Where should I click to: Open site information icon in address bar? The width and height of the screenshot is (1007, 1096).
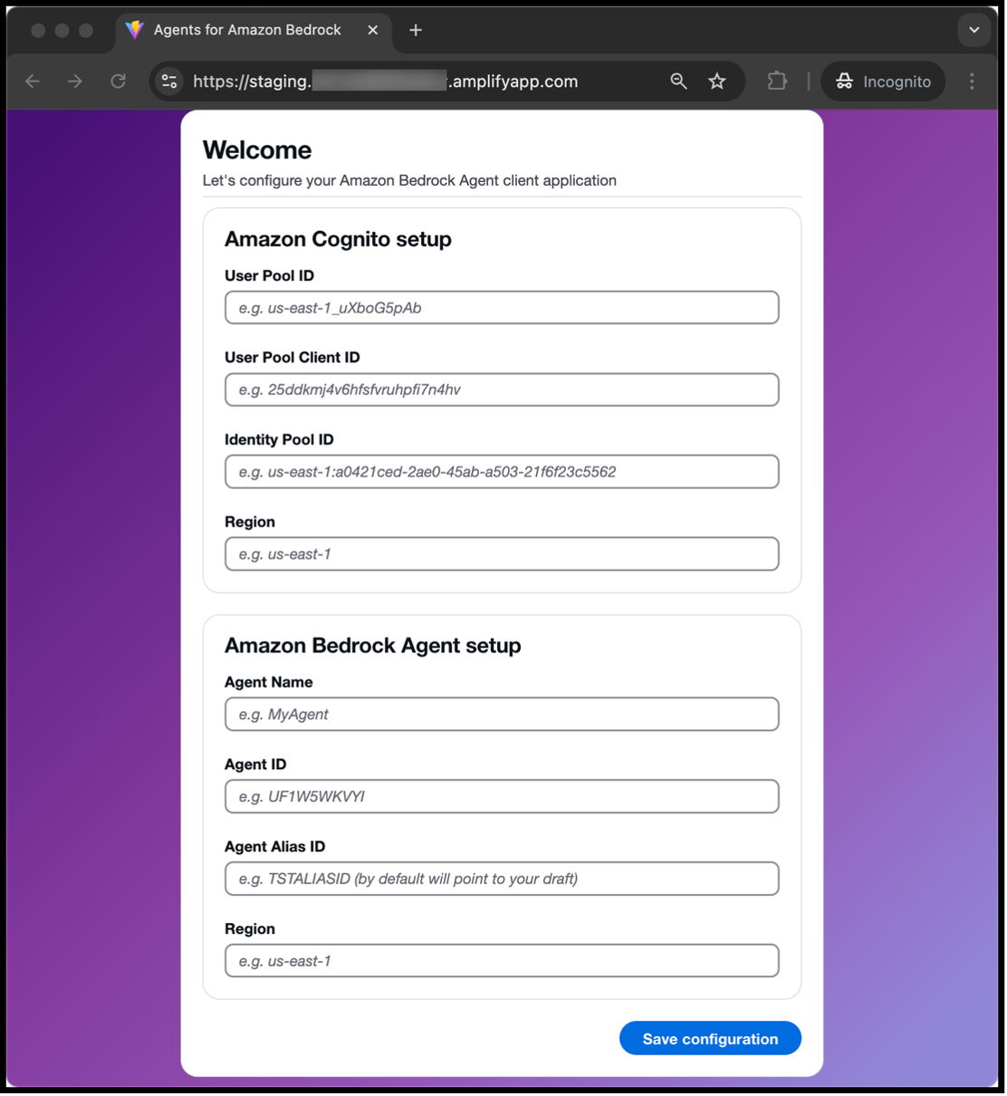(169, 82)
